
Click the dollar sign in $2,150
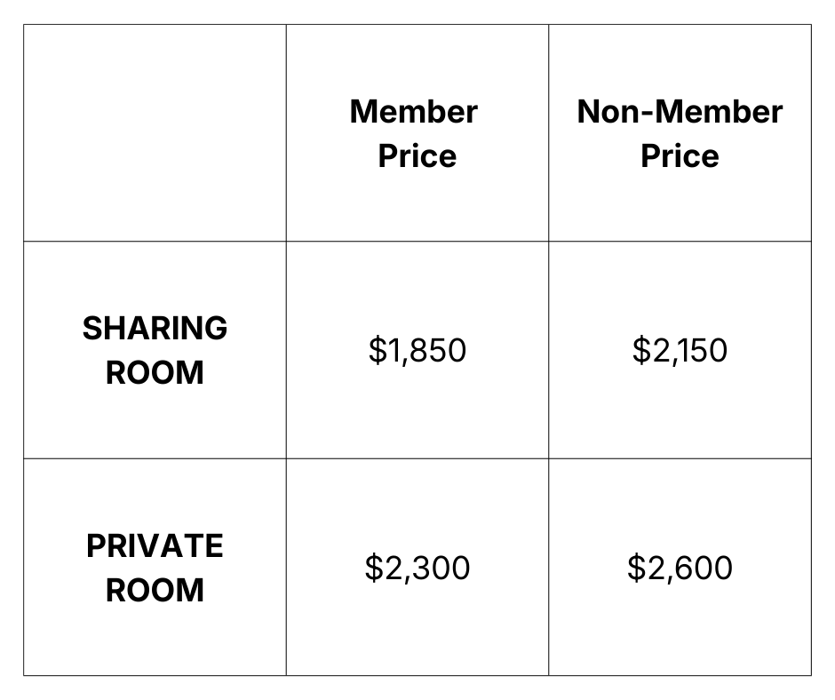(x=640, y=351)
